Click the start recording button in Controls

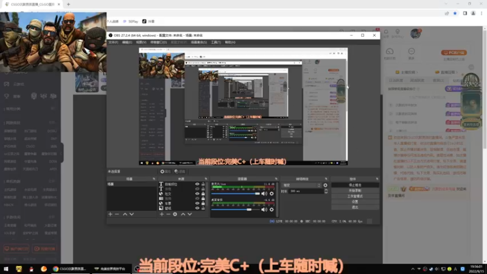(x=355, y=191)
